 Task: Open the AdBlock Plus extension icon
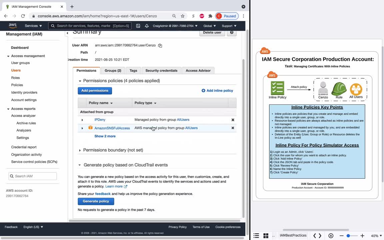[202, 16]
